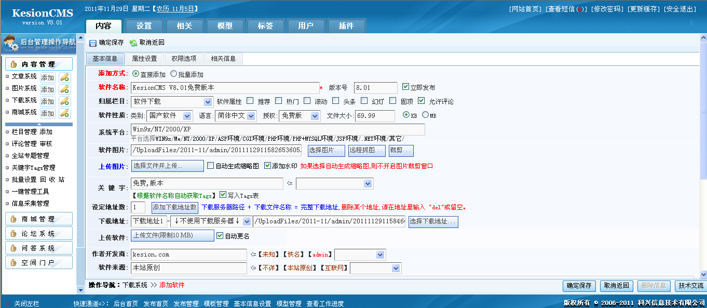Switch to the 模型 top tab
The width and height of the screenshot is (707, 308).
[225, 25]
